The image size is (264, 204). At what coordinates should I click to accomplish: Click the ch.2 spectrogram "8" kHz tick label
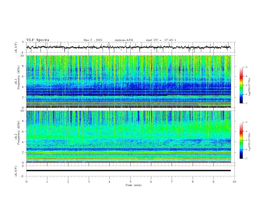pos(23,121)
